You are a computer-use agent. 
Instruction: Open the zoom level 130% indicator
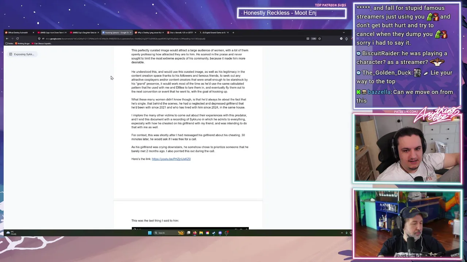coord(313,39)
